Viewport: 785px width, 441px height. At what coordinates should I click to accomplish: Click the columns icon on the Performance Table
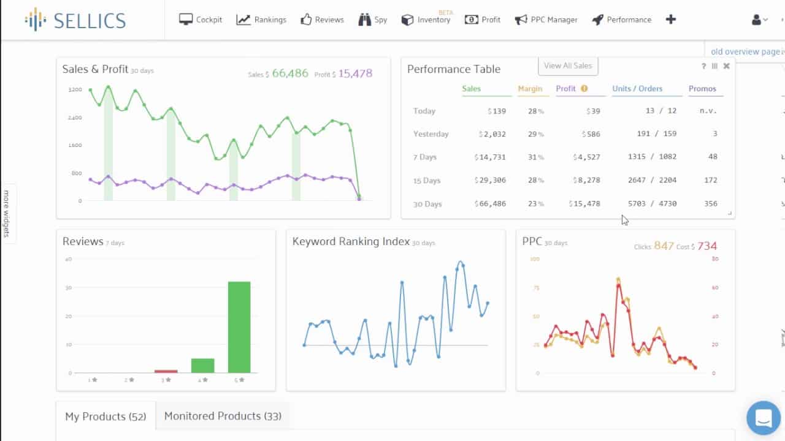tap(715, 66)
